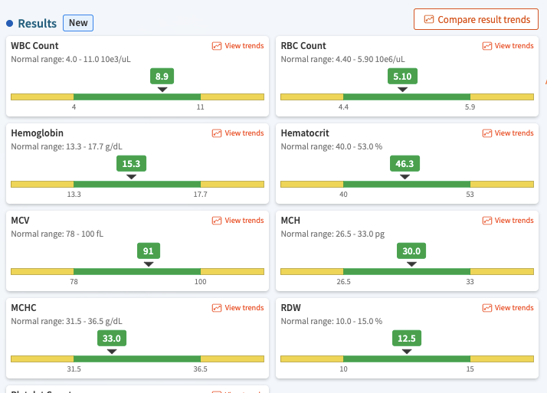Click trend chart icon on Hematocrit card
547x393 pixels.
point(487,133)
